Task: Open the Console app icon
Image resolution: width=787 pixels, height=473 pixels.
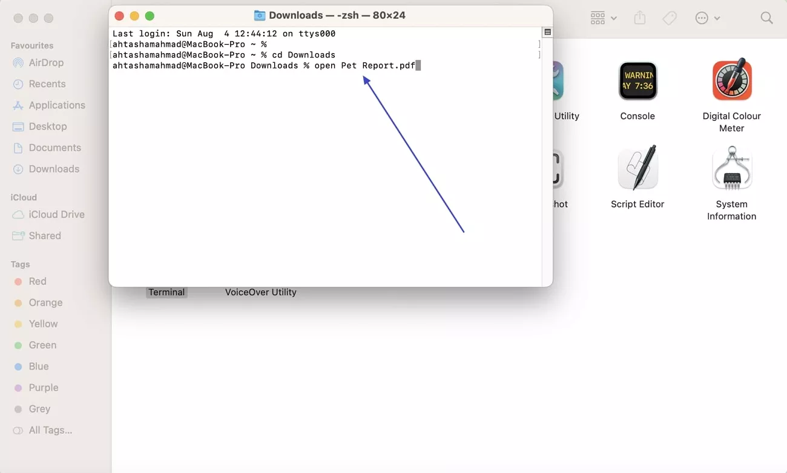Action: (x=637, y=80)
